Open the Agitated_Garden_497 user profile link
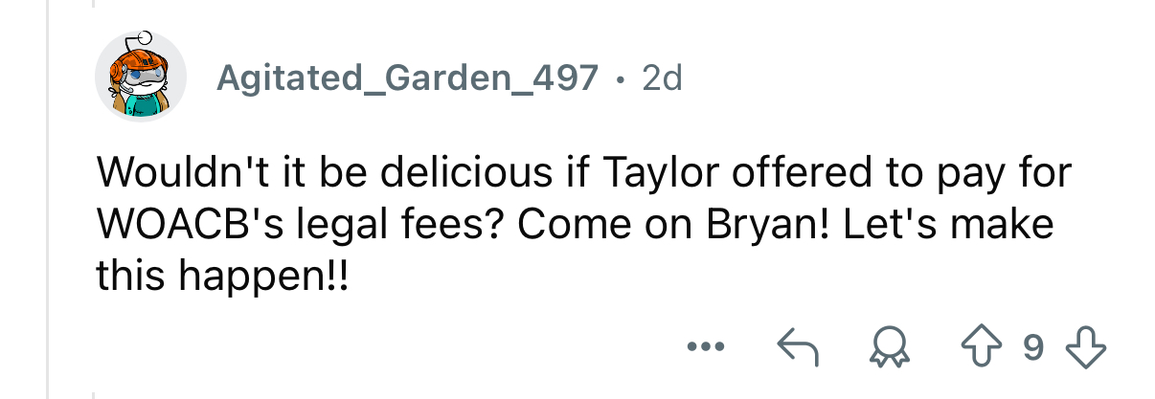Image resolution: width=1155 pixels, height=399 pixels. [x=408, y=78]
